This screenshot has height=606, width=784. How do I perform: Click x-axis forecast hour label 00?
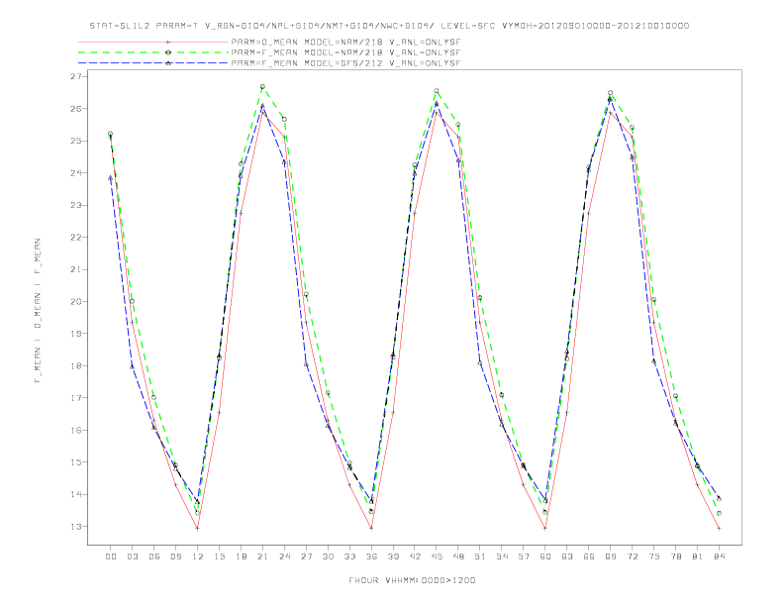pos(111,556)
